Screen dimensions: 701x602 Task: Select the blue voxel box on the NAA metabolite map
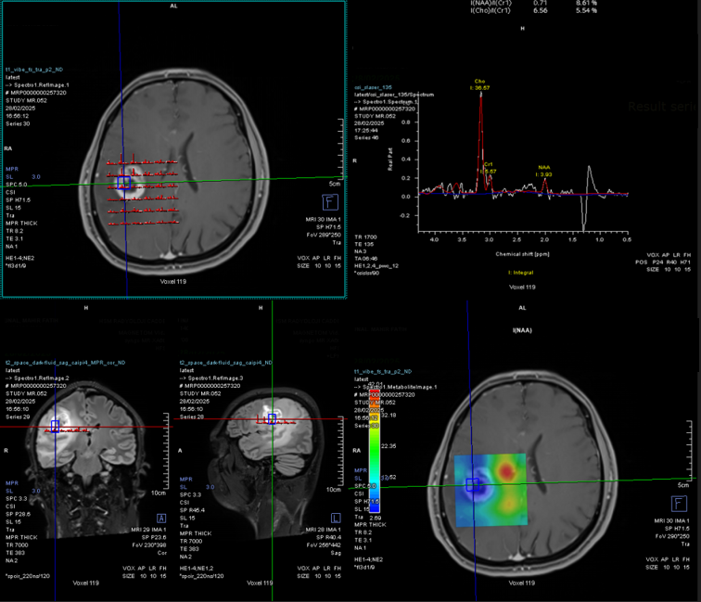click(x=470, y=483)
